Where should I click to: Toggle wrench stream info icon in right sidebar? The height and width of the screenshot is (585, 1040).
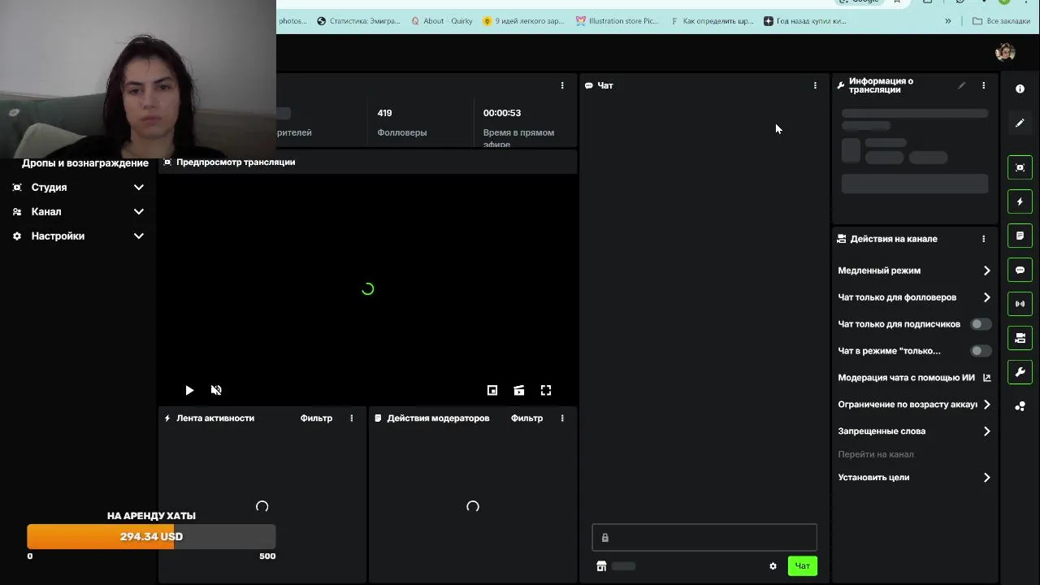tap(1020, 372)
